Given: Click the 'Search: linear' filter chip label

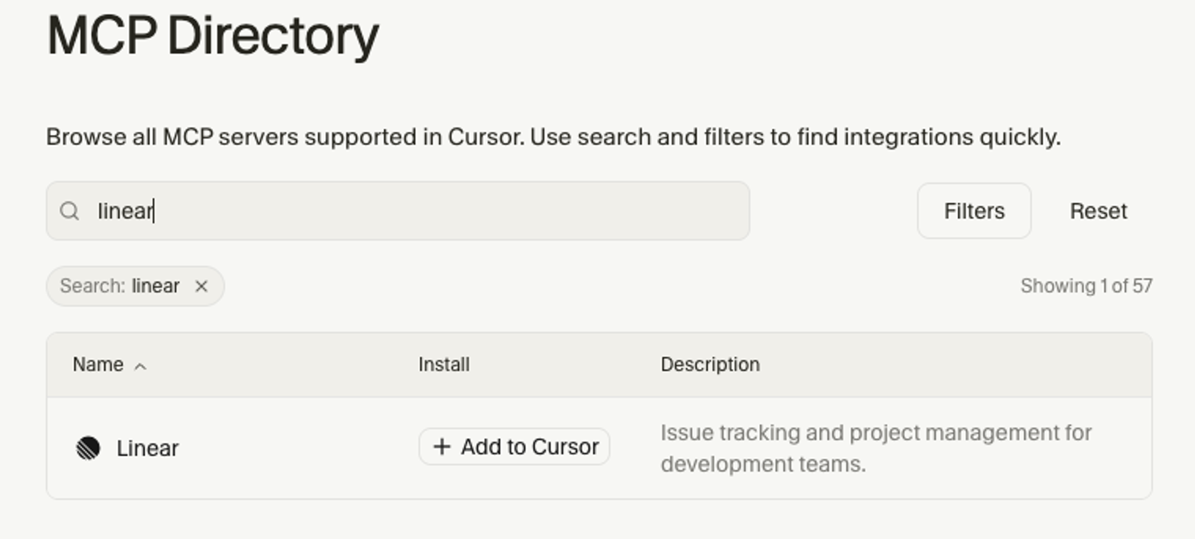Looking at the screenshot, I should (119, 286).
